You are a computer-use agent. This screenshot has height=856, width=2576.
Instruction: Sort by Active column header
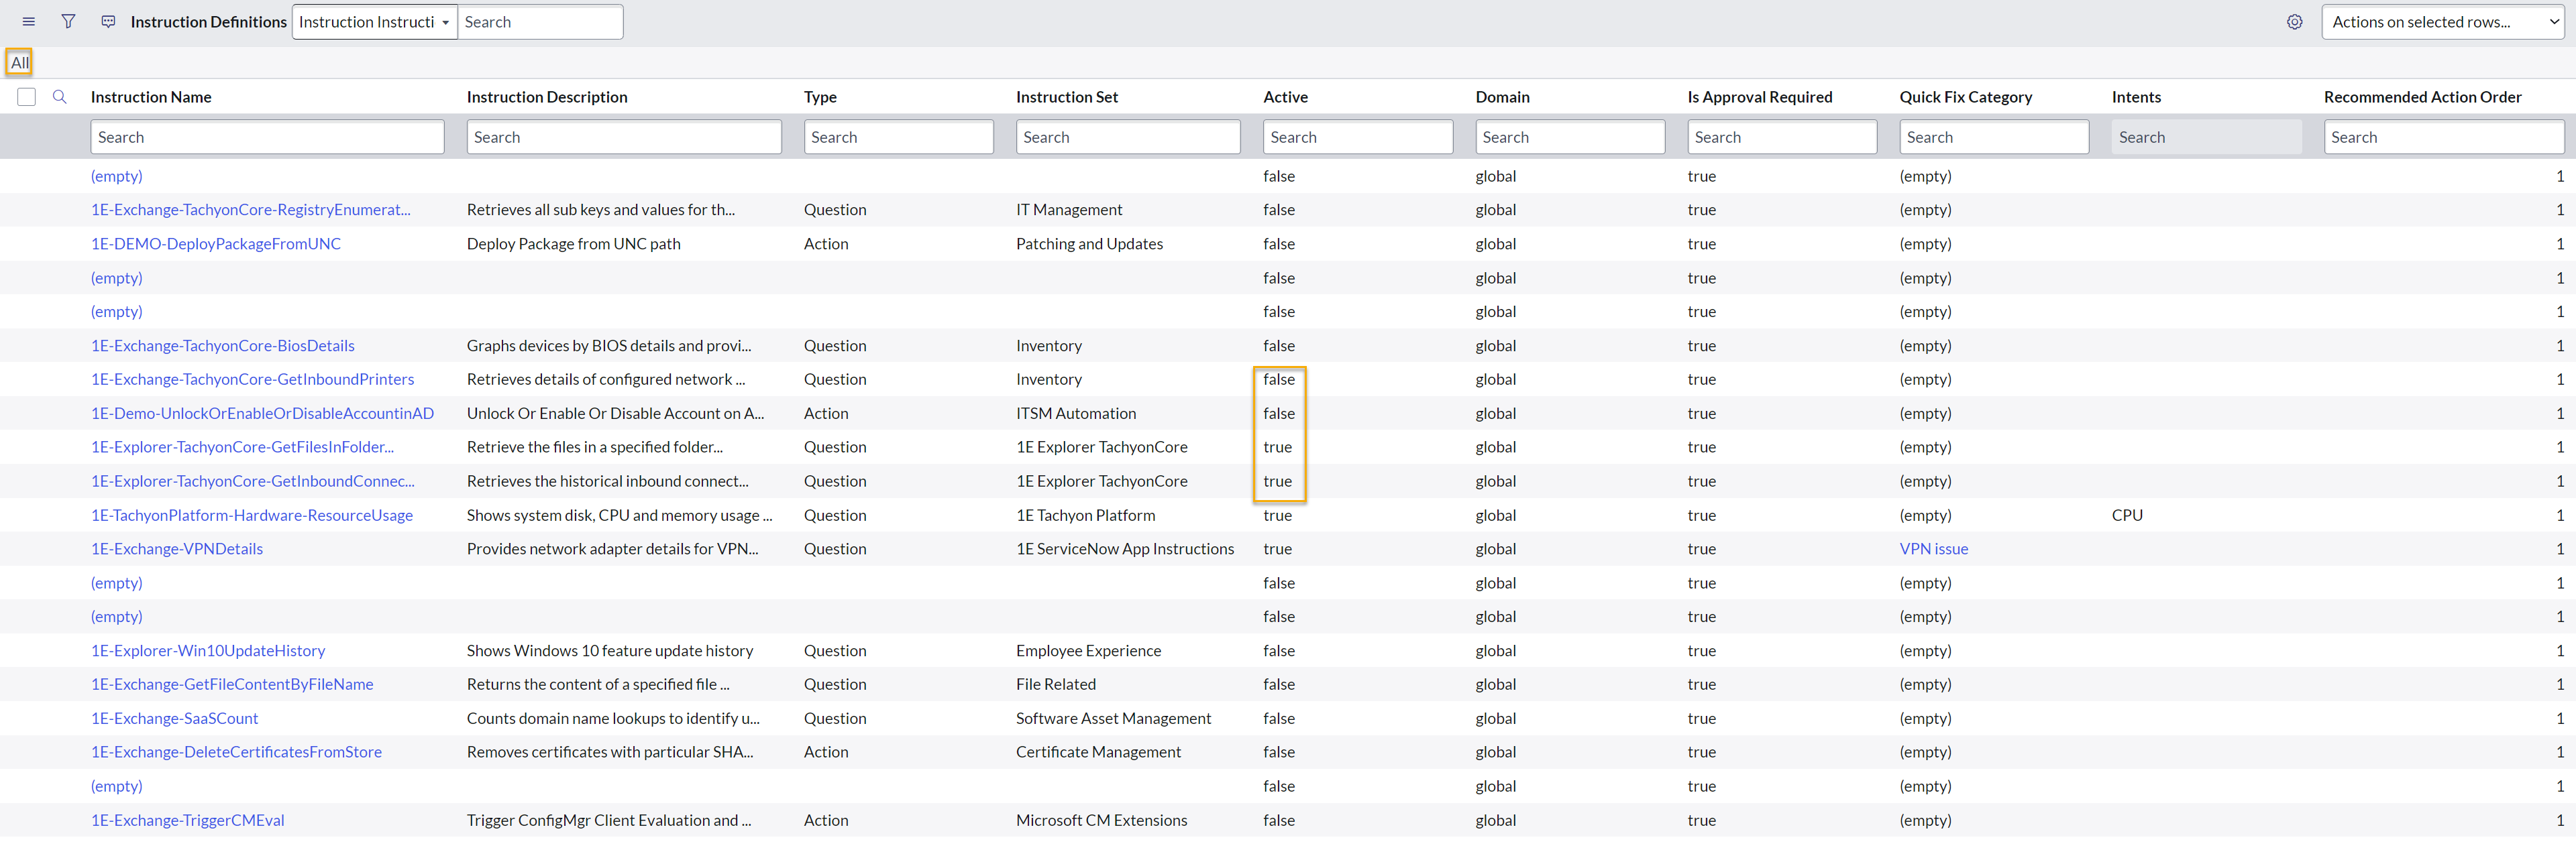pyautogui.click(x=1285, y=97)
